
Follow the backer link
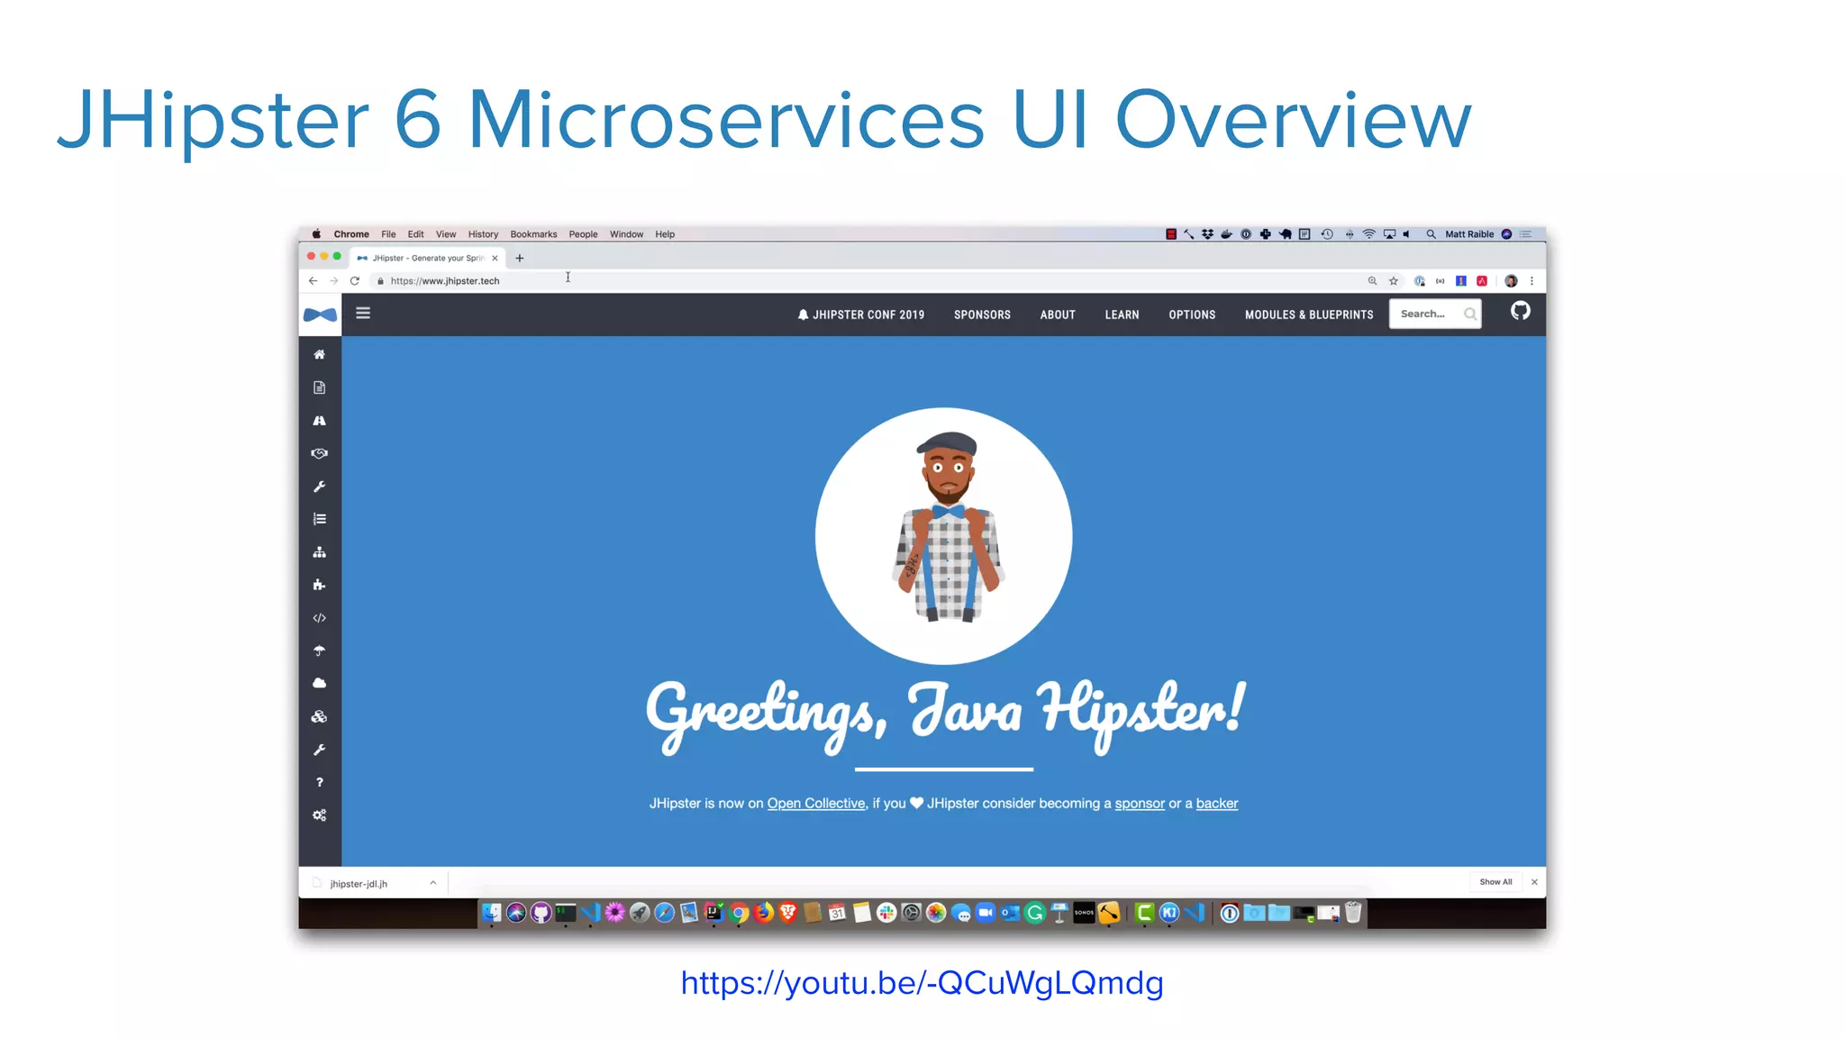coord(1216,804)
